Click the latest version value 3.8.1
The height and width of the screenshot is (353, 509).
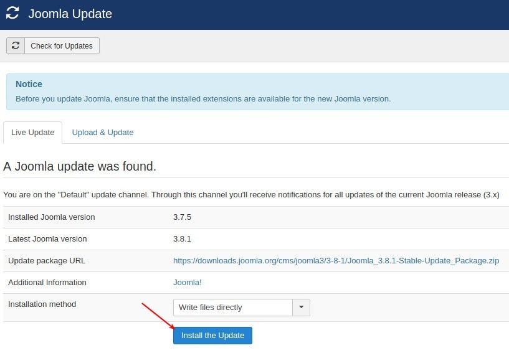pos(182,239)
